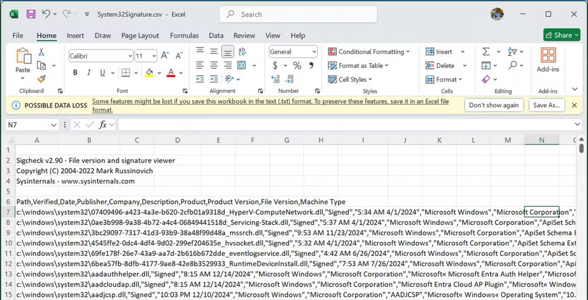588x300 pixels.
Task: Click the Paste clipboard icon
Action: point(23,56)
